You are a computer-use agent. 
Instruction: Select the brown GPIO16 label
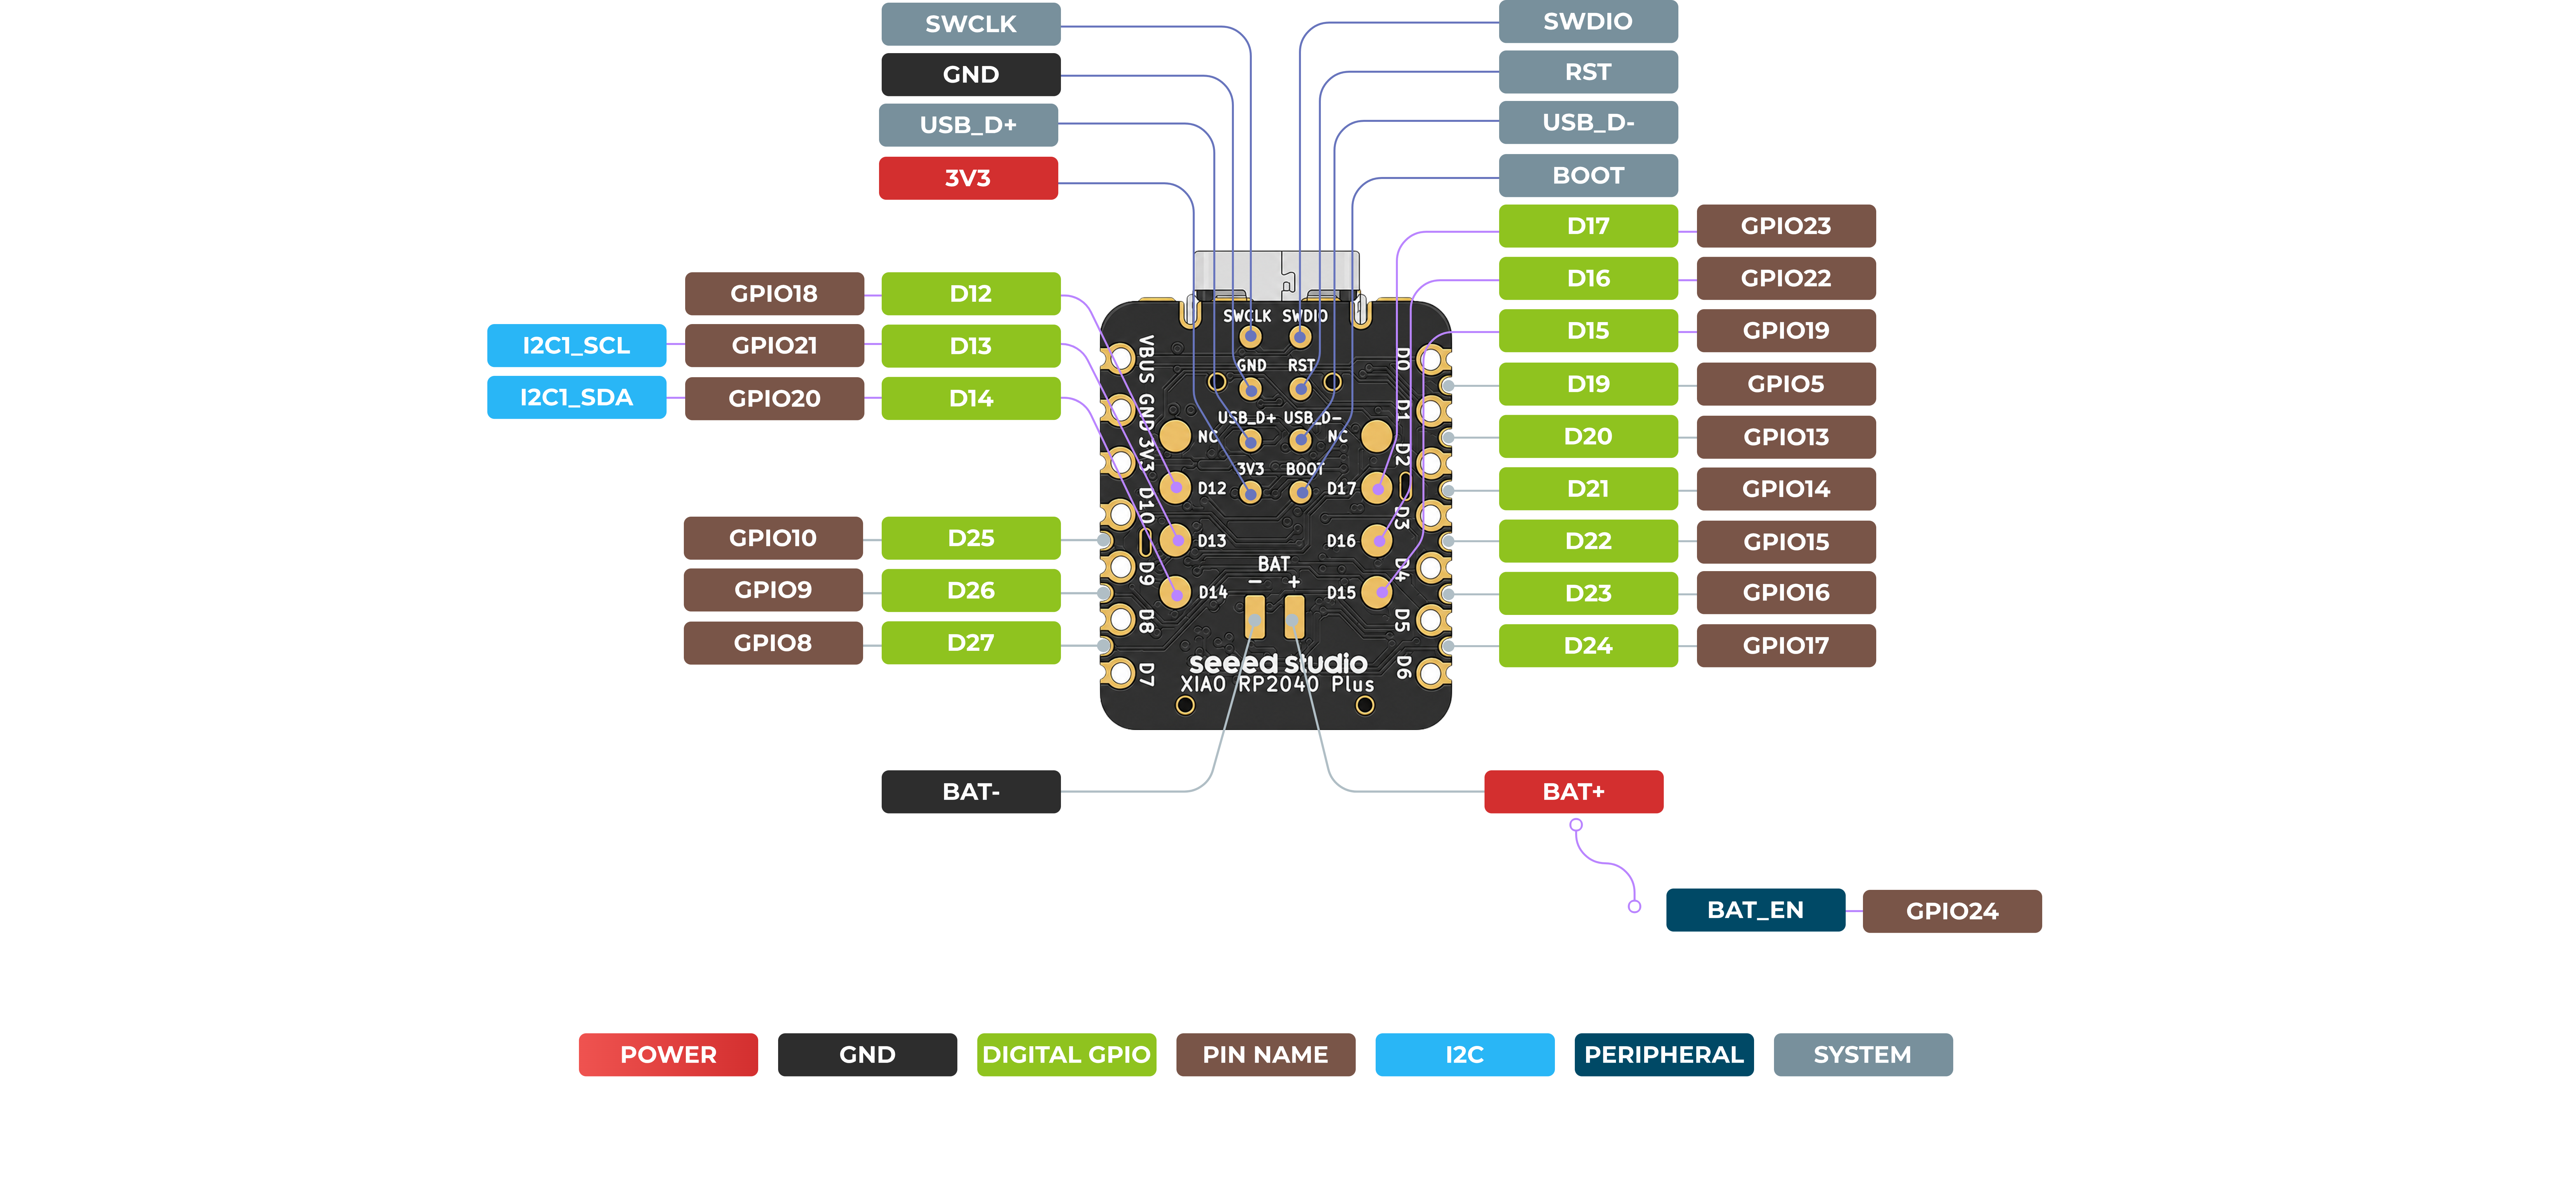pyautogui.click(x=1786, y=593)
